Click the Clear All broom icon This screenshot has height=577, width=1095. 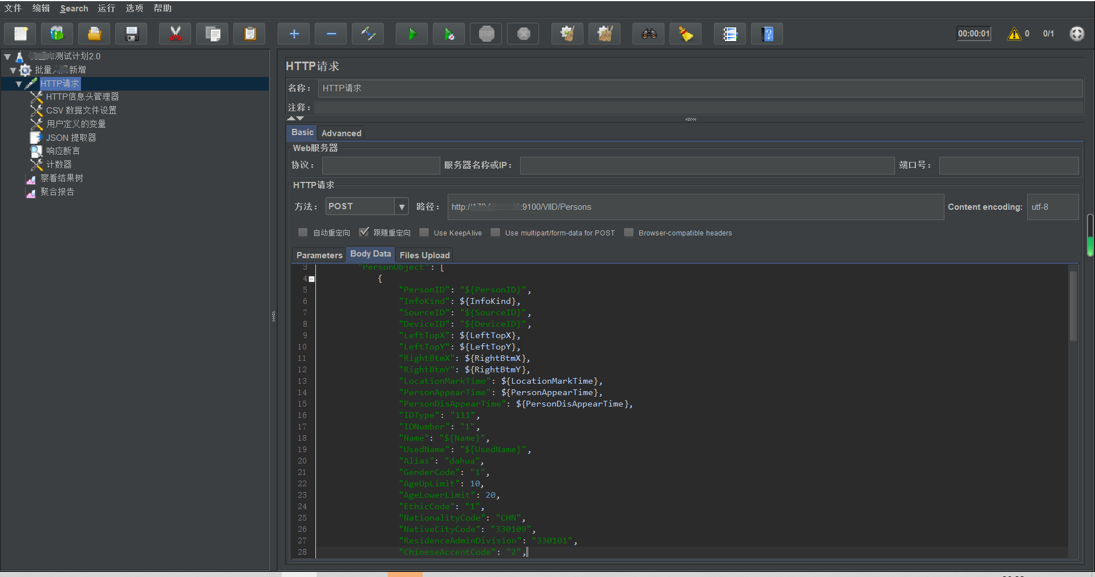pos(605,34)
